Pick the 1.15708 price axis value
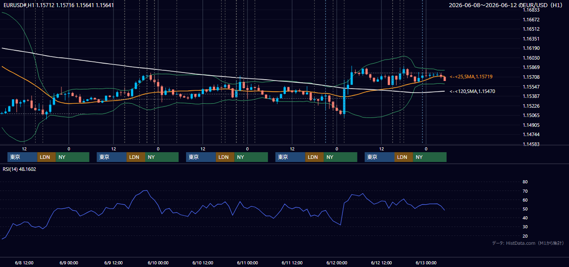 531,77
